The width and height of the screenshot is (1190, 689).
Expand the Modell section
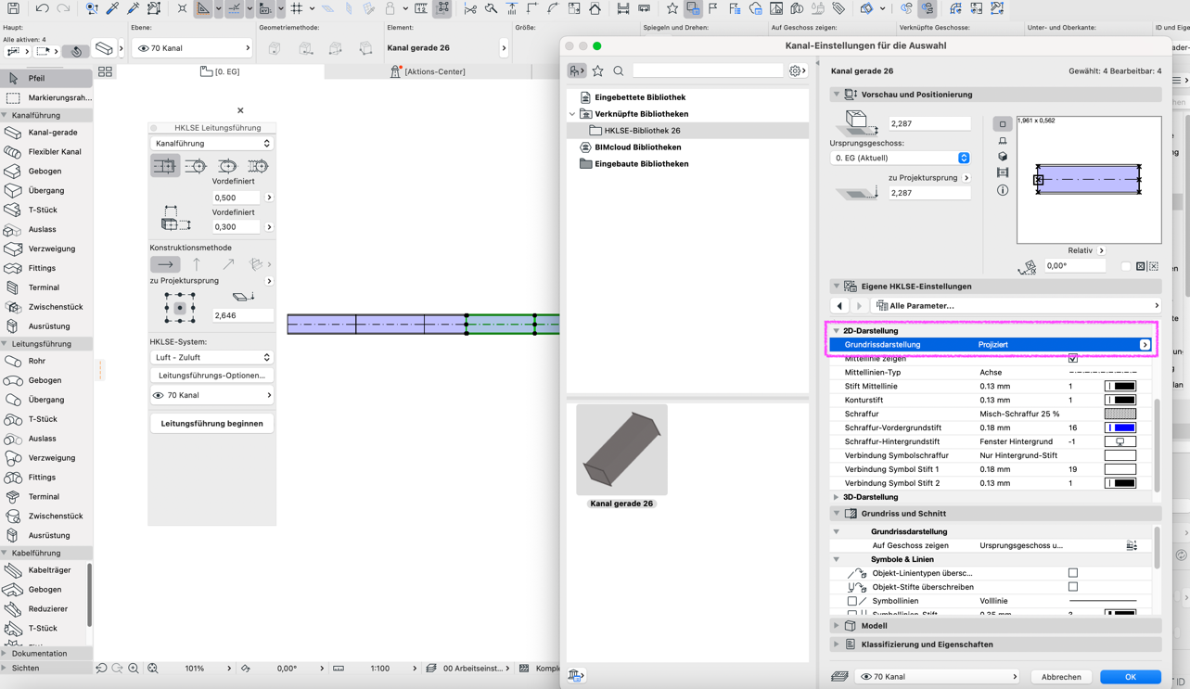837,626
